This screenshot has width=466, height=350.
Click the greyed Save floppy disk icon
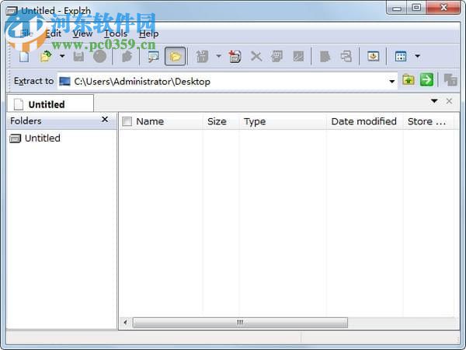(78, 56)
